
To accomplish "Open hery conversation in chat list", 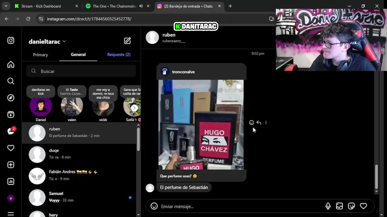I will [x=79, y=213].
